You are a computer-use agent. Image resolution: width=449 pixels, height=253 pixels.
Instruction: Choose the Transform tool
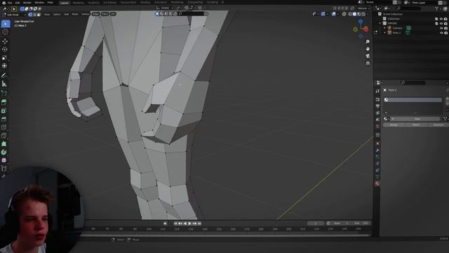point(5,65)
